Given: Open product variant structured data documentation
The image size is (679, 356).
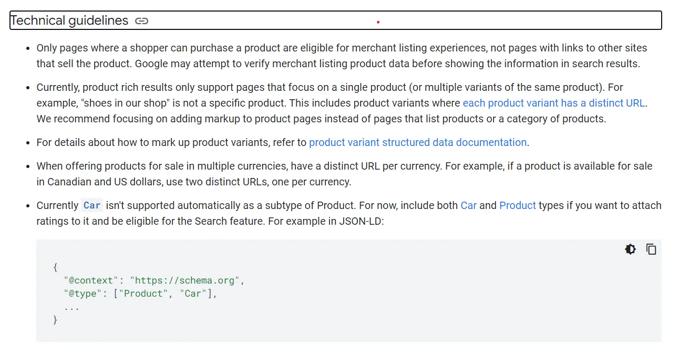Looking at the screenshot, I should click(x=418, y=142).
